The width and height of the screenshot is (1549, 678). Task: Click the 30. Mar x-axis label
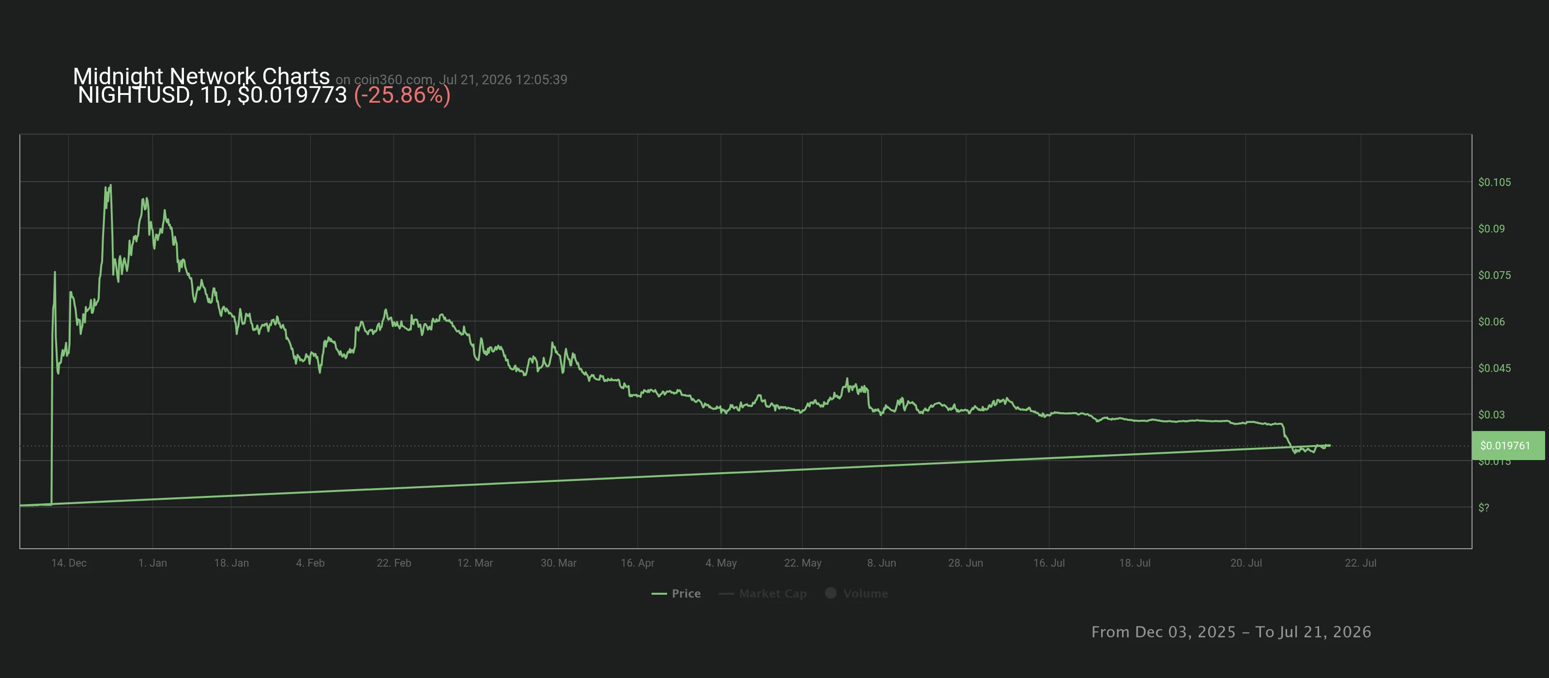(x=558, y=563)
